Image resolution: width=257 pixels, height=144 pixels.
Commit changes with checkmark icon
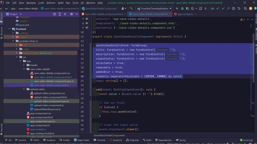223,8
